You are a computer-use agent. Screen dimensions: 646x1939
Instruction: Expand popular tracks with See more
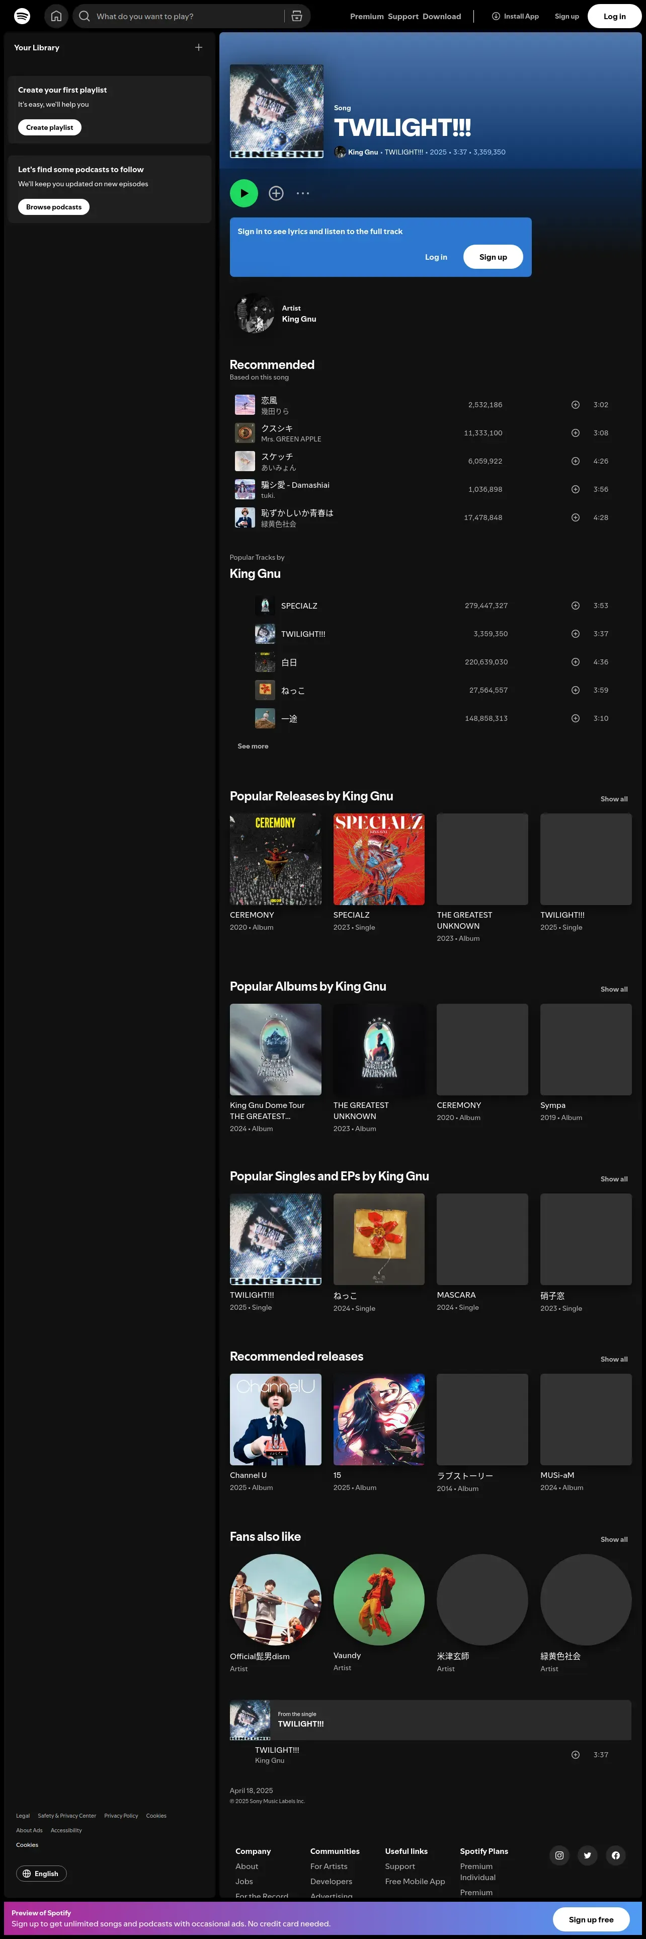[253, 747]
